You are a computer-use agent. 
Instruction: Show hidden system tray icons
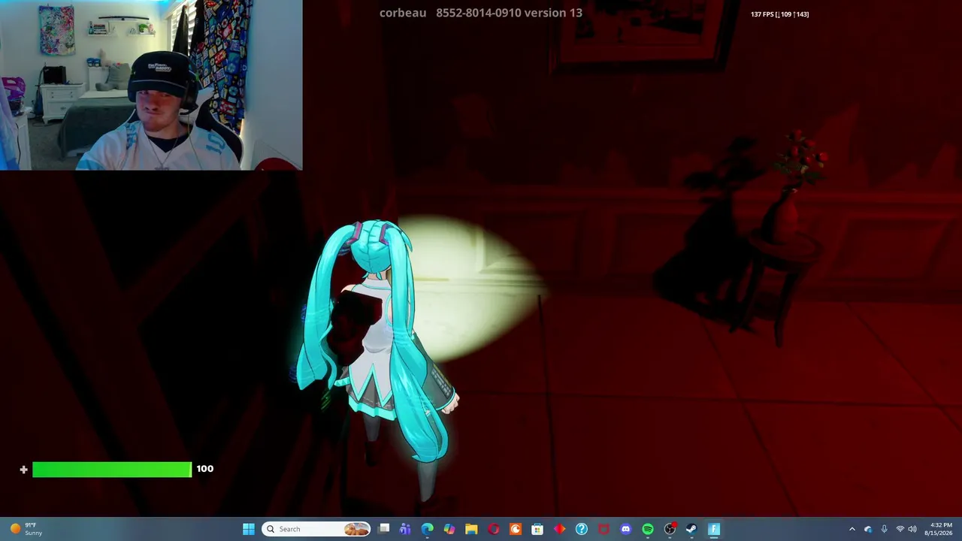(852, 529)
